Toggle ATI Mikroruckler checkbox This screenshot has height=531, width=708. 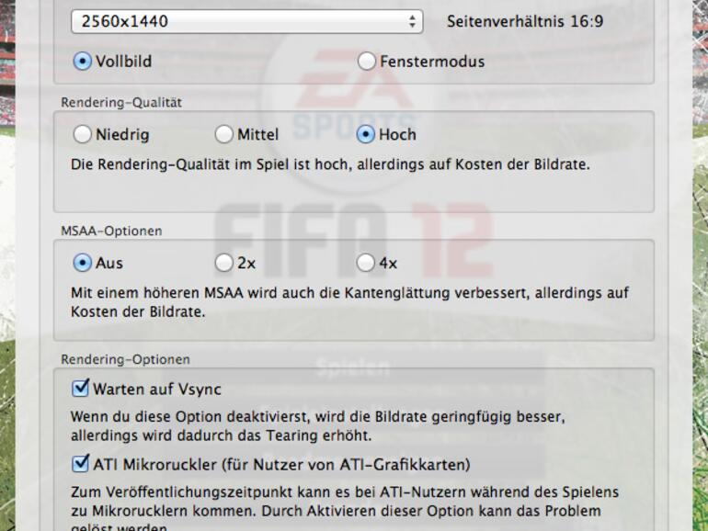click(80, 464)
